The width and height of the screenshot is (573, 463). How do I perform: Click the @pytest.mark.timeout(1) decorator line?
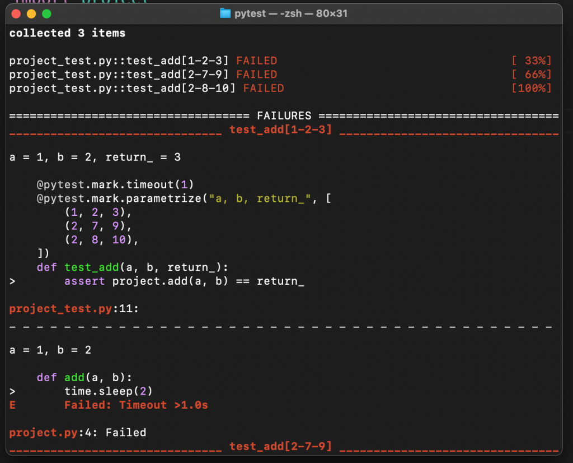tap(115, 184)
